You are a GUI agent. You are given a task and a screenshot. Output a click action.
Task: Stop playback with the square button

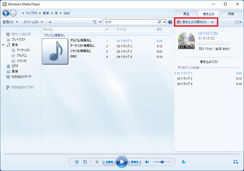(x=97, y=162)
